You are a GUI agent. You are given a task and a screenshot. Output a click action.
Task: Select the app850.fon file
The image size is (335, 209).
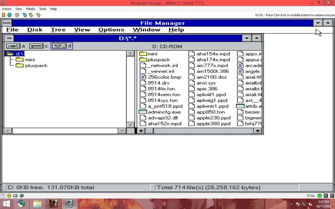pyautogui.click(x=207, y=112)
